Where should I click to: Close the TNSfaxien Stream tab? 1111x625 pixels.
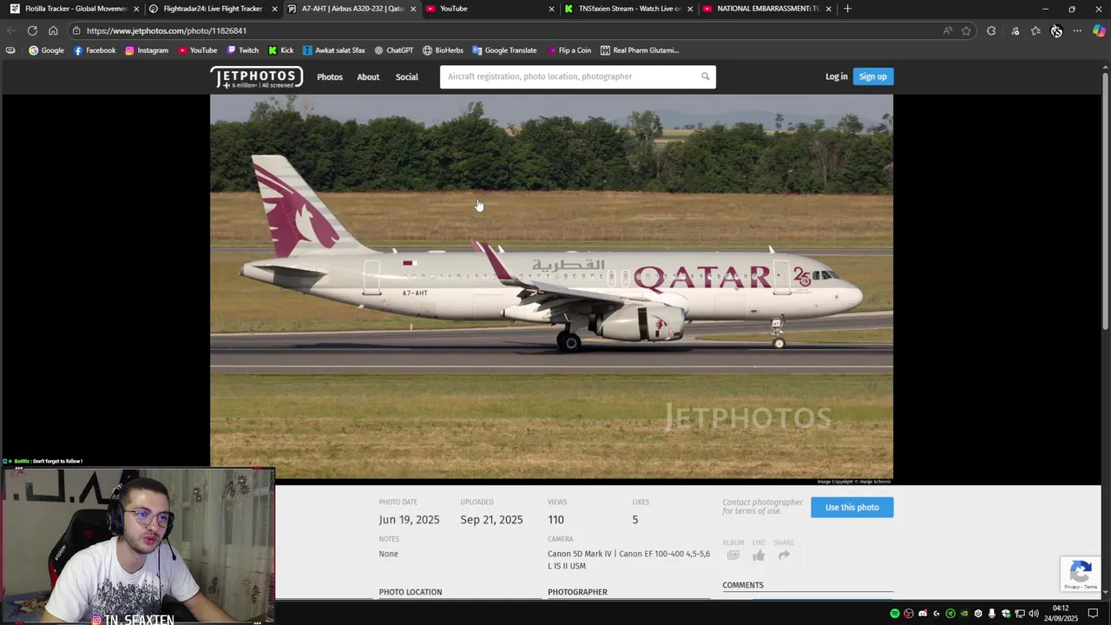(x=690, y=9)
